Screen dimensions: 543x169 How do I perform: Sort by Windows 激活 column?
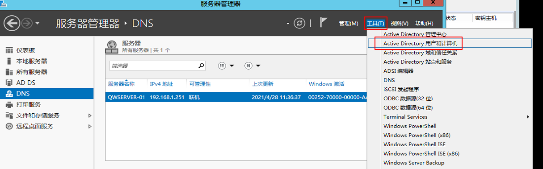326,84
